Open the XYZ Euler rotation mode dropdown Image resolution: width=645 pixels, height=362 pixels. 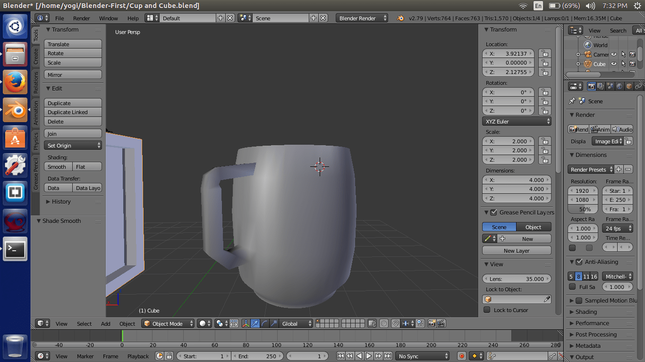point(516,121)
